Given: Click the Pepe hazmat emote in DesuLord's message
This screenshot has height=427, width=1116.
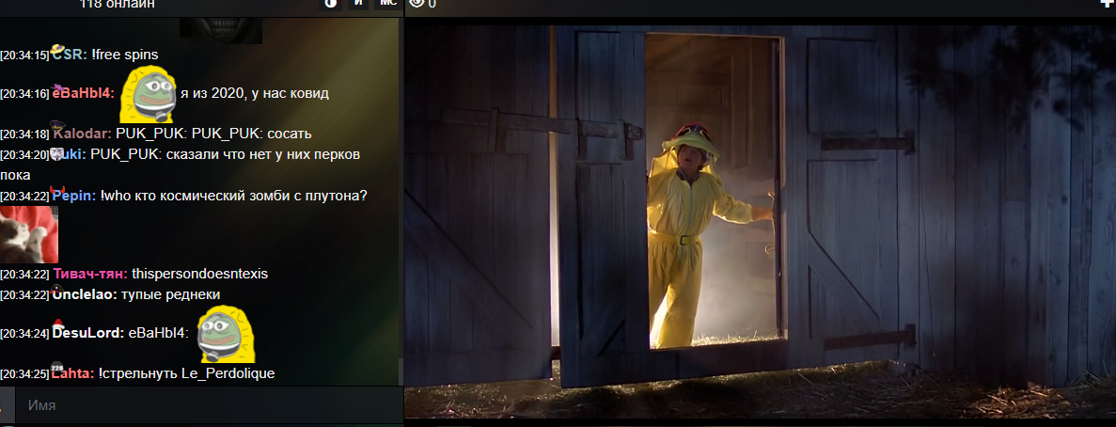Looking at the screenshot, I should (x=226, y=333).
